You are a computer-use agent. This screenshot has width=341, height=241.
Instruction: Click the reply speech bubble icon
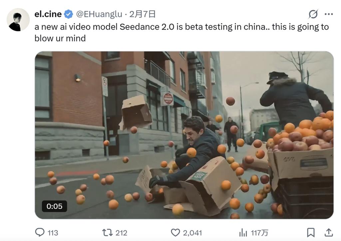tap(40, 233)
